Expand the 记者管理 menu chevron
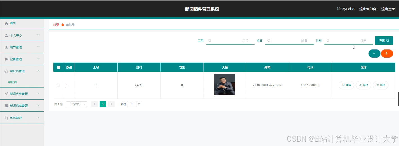Screen dimensions: 399x146 38,59
